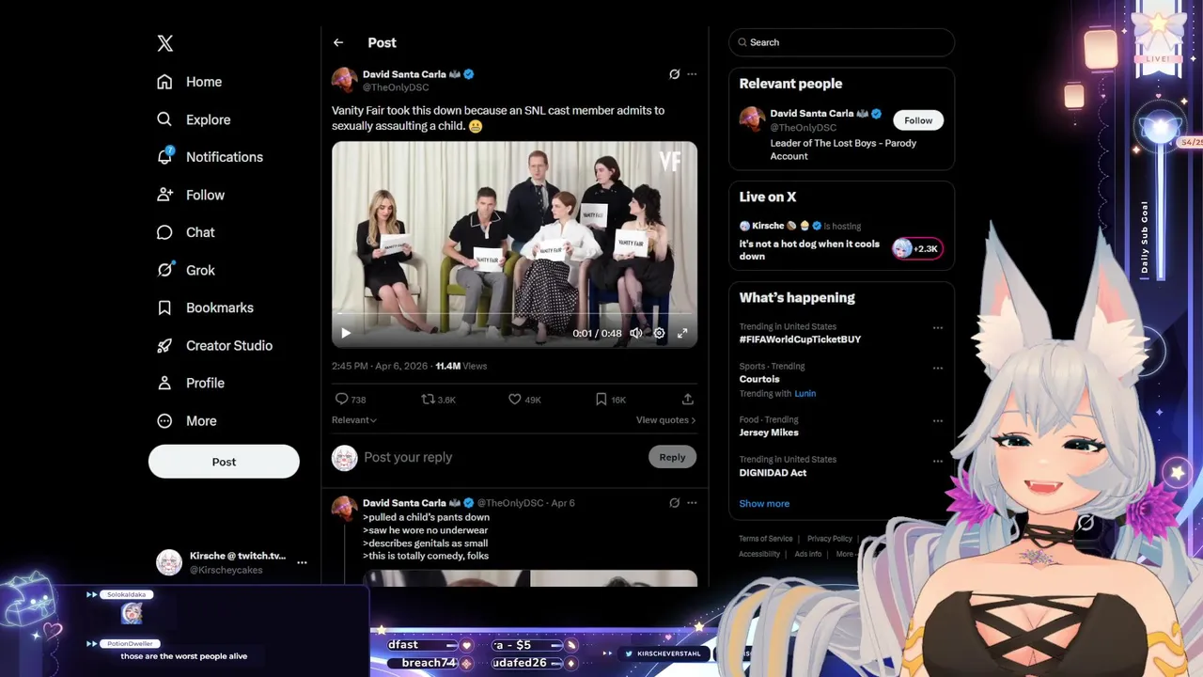Open the reply post's three-dot menu

(x=692, y=503)
